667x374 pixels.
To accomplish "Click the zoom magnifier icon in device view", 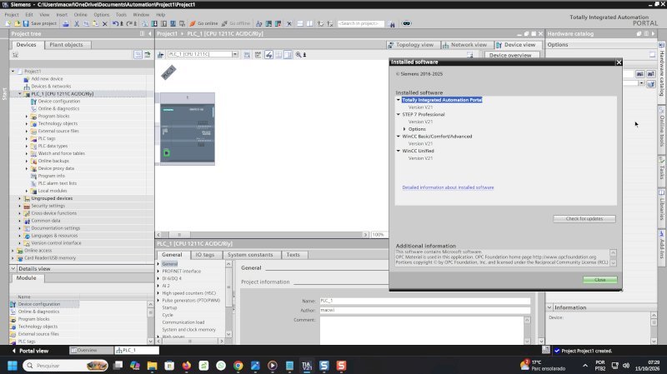I will (298, 54).
